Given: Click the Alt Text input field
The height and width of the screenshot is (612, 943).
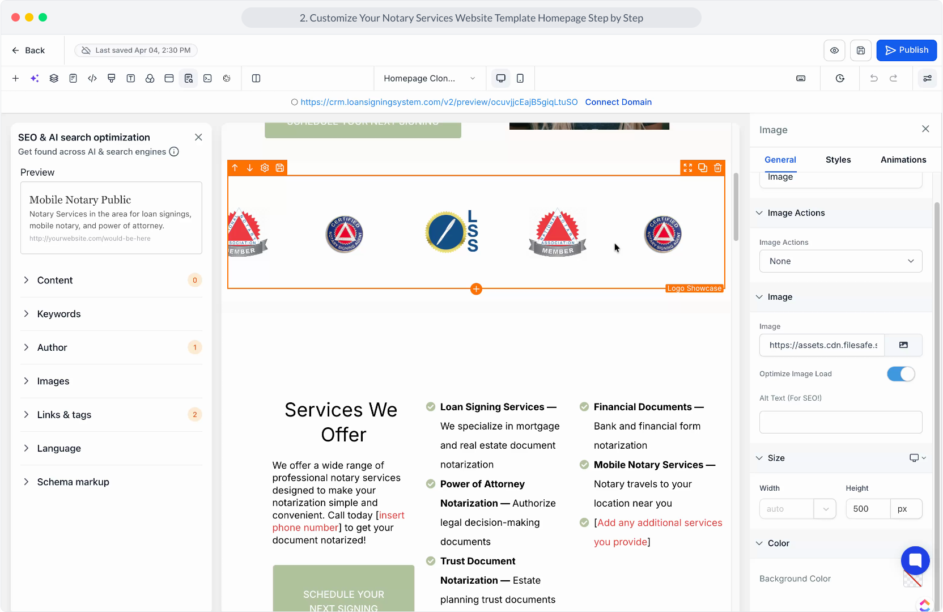Looking at the screenshot, I should [841, 422].
